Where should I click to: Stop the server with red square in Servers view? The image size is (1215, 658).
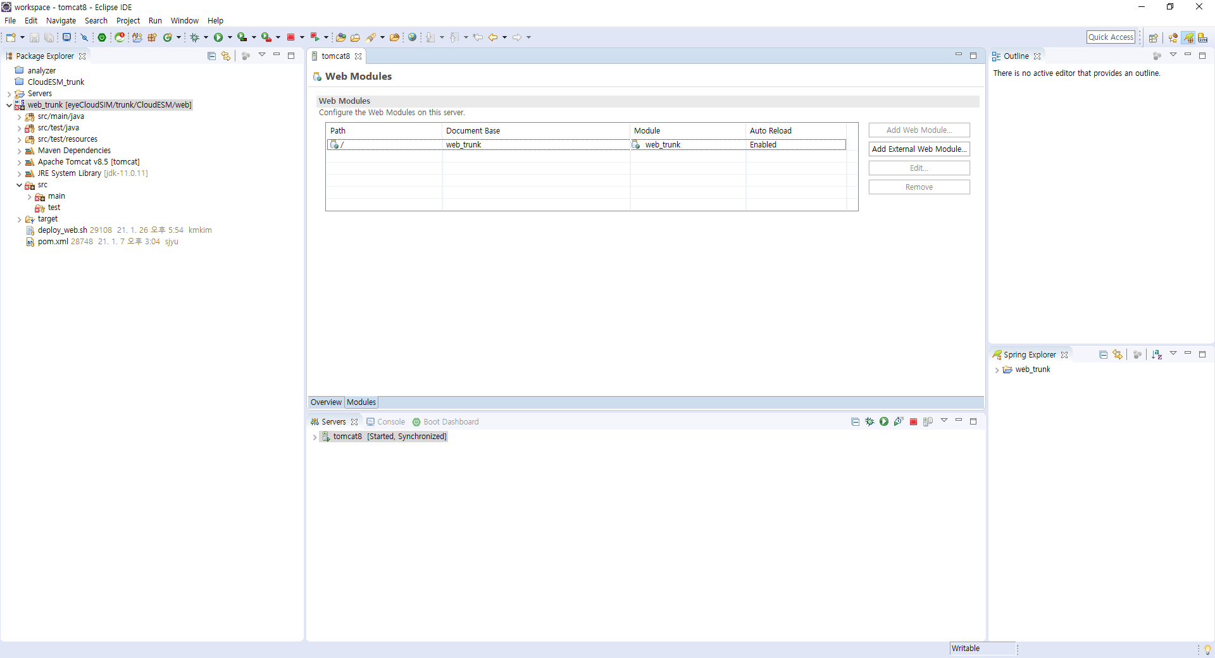click(x=913, y=422)
